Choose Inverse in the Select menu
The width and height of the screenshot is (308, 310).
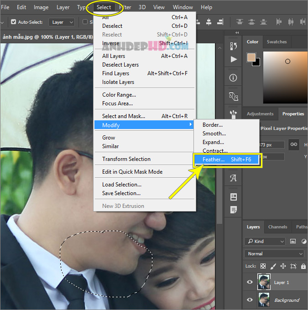(145, 43)
